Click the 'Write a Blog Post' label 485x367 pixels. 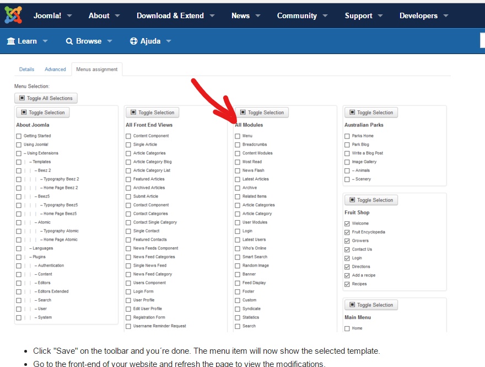[368, 153]
